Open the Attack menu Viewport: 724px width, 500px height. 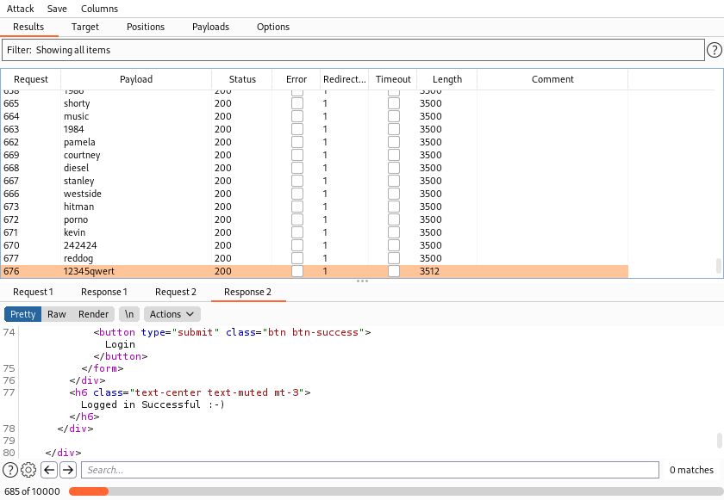point(21,9)
